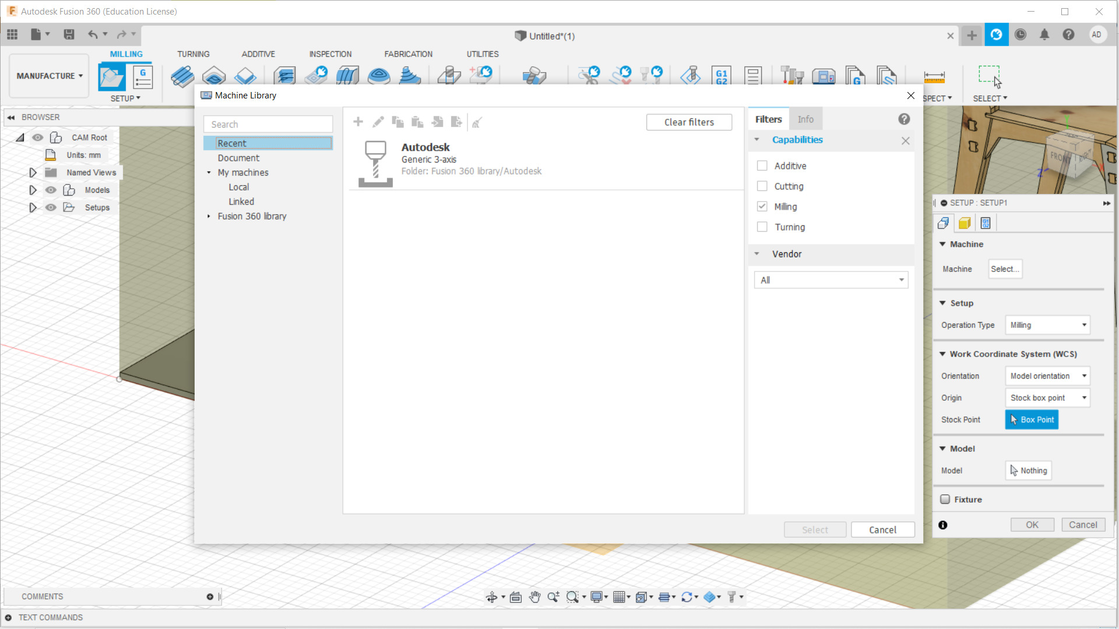Click Cancel in Machine Library dialog
Viewport: 1119px width, 629px height.
tap(883, 530)
